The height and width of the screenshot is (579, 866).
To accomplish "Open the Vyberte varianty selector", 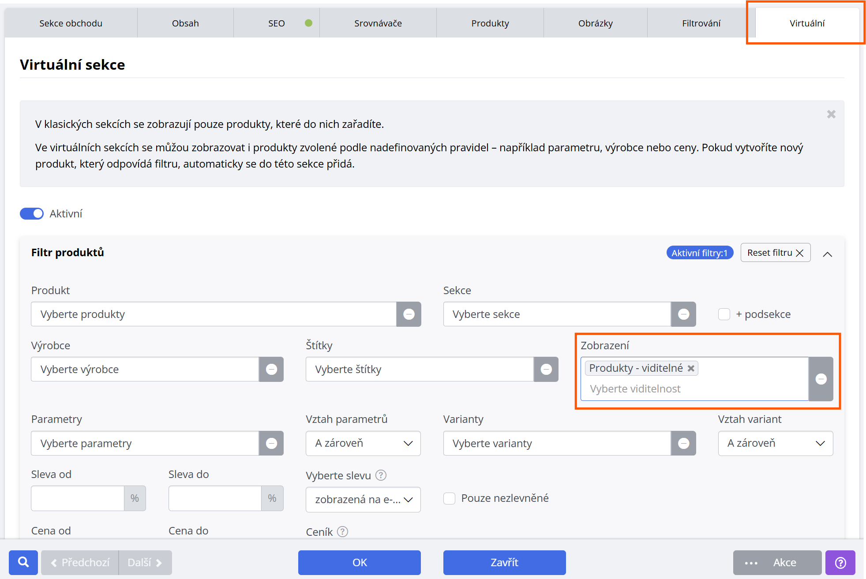I will pos(557,443).
